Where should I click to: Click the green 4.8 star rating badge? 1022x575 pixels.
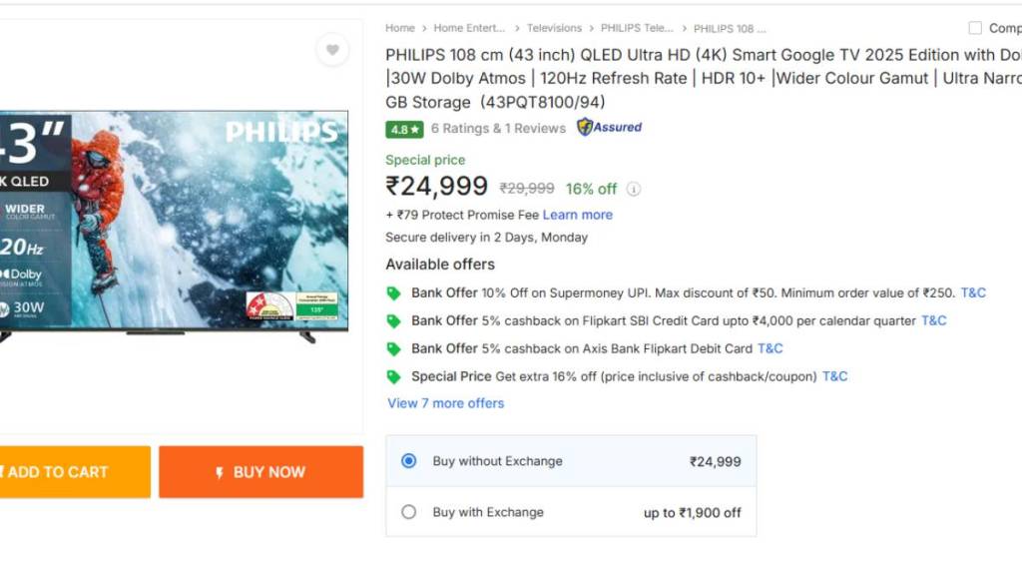(x=405, y=129)
